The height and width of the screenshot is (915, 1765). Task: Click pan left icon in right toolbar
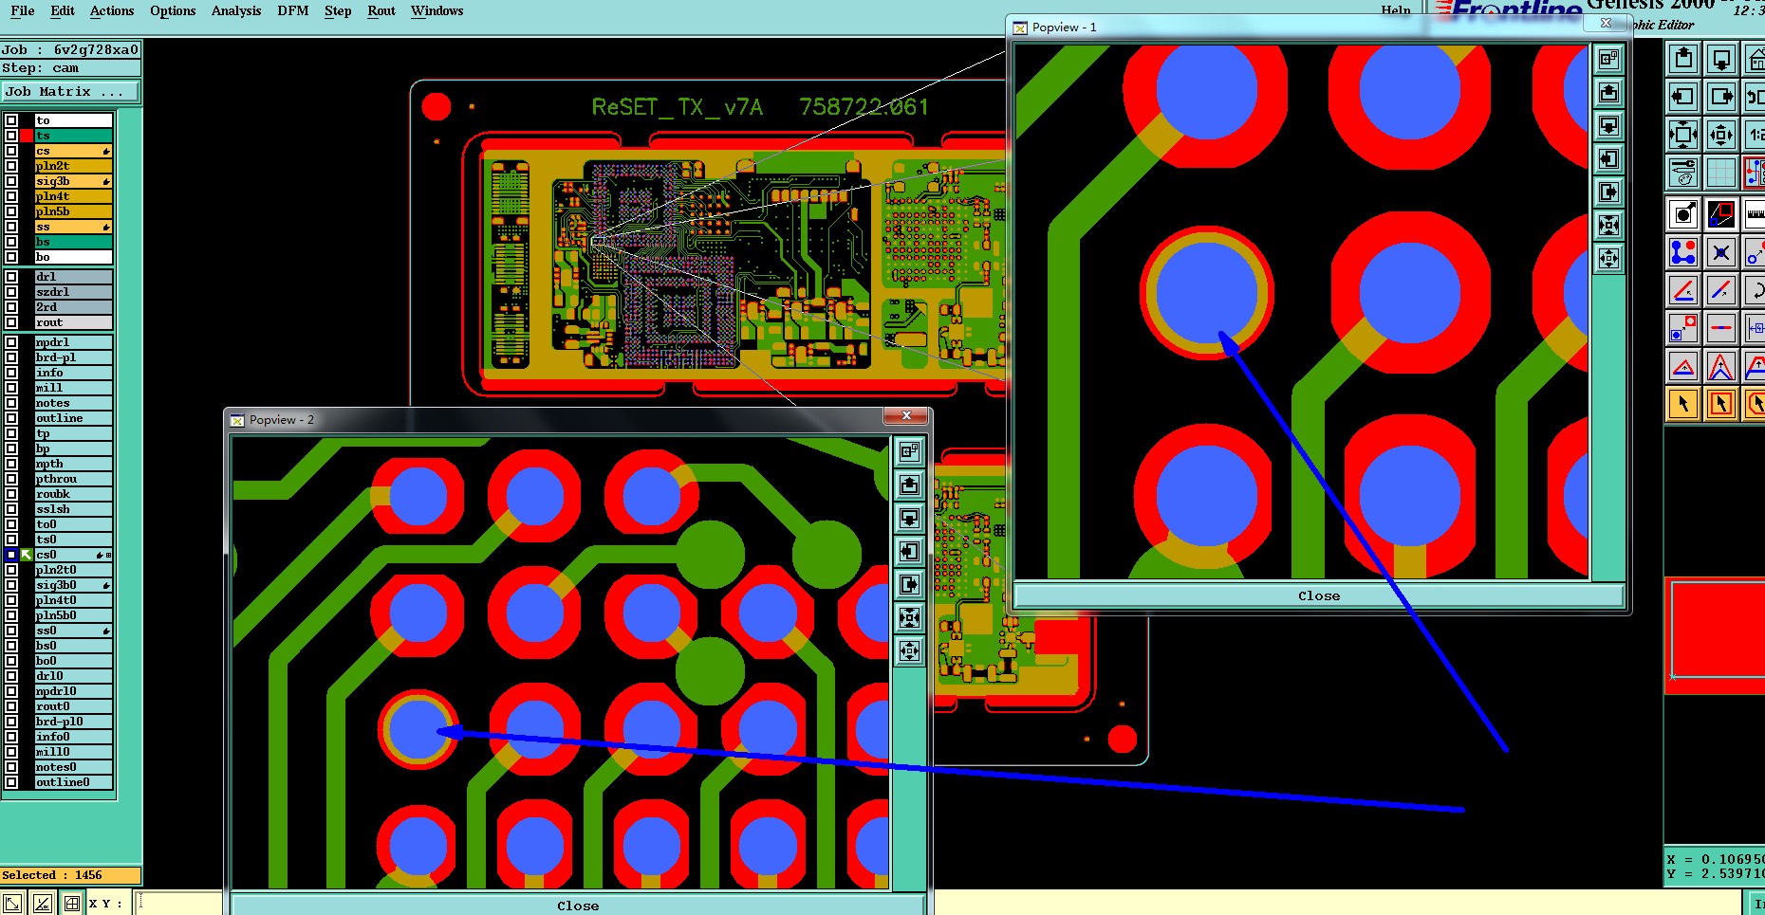pos(1683,97)
